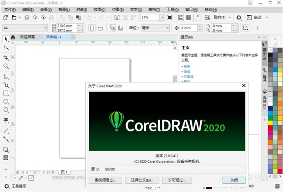This screenshot has width=283, height=192.
Task: Set portrait page orientation
Action: tap(92, 28)
